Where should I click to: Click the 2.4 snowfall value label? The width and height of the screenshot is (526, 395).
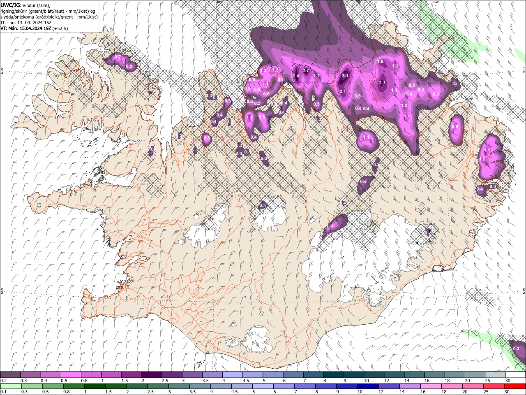pyautogui.click(x=296, y=76)
